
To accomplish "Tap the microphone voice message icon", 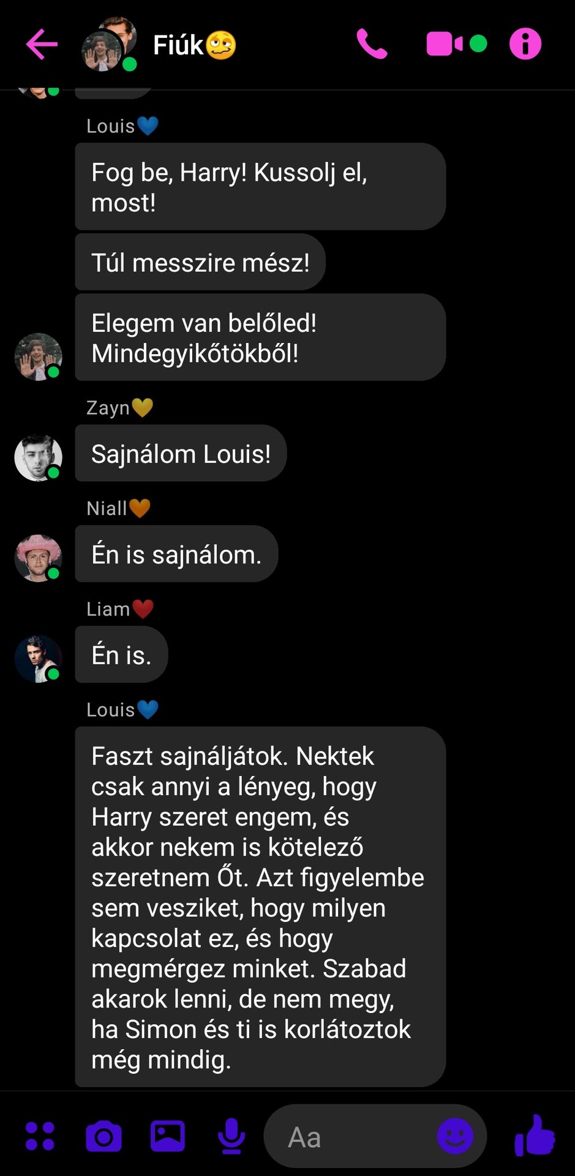I will coord(232,1136).
